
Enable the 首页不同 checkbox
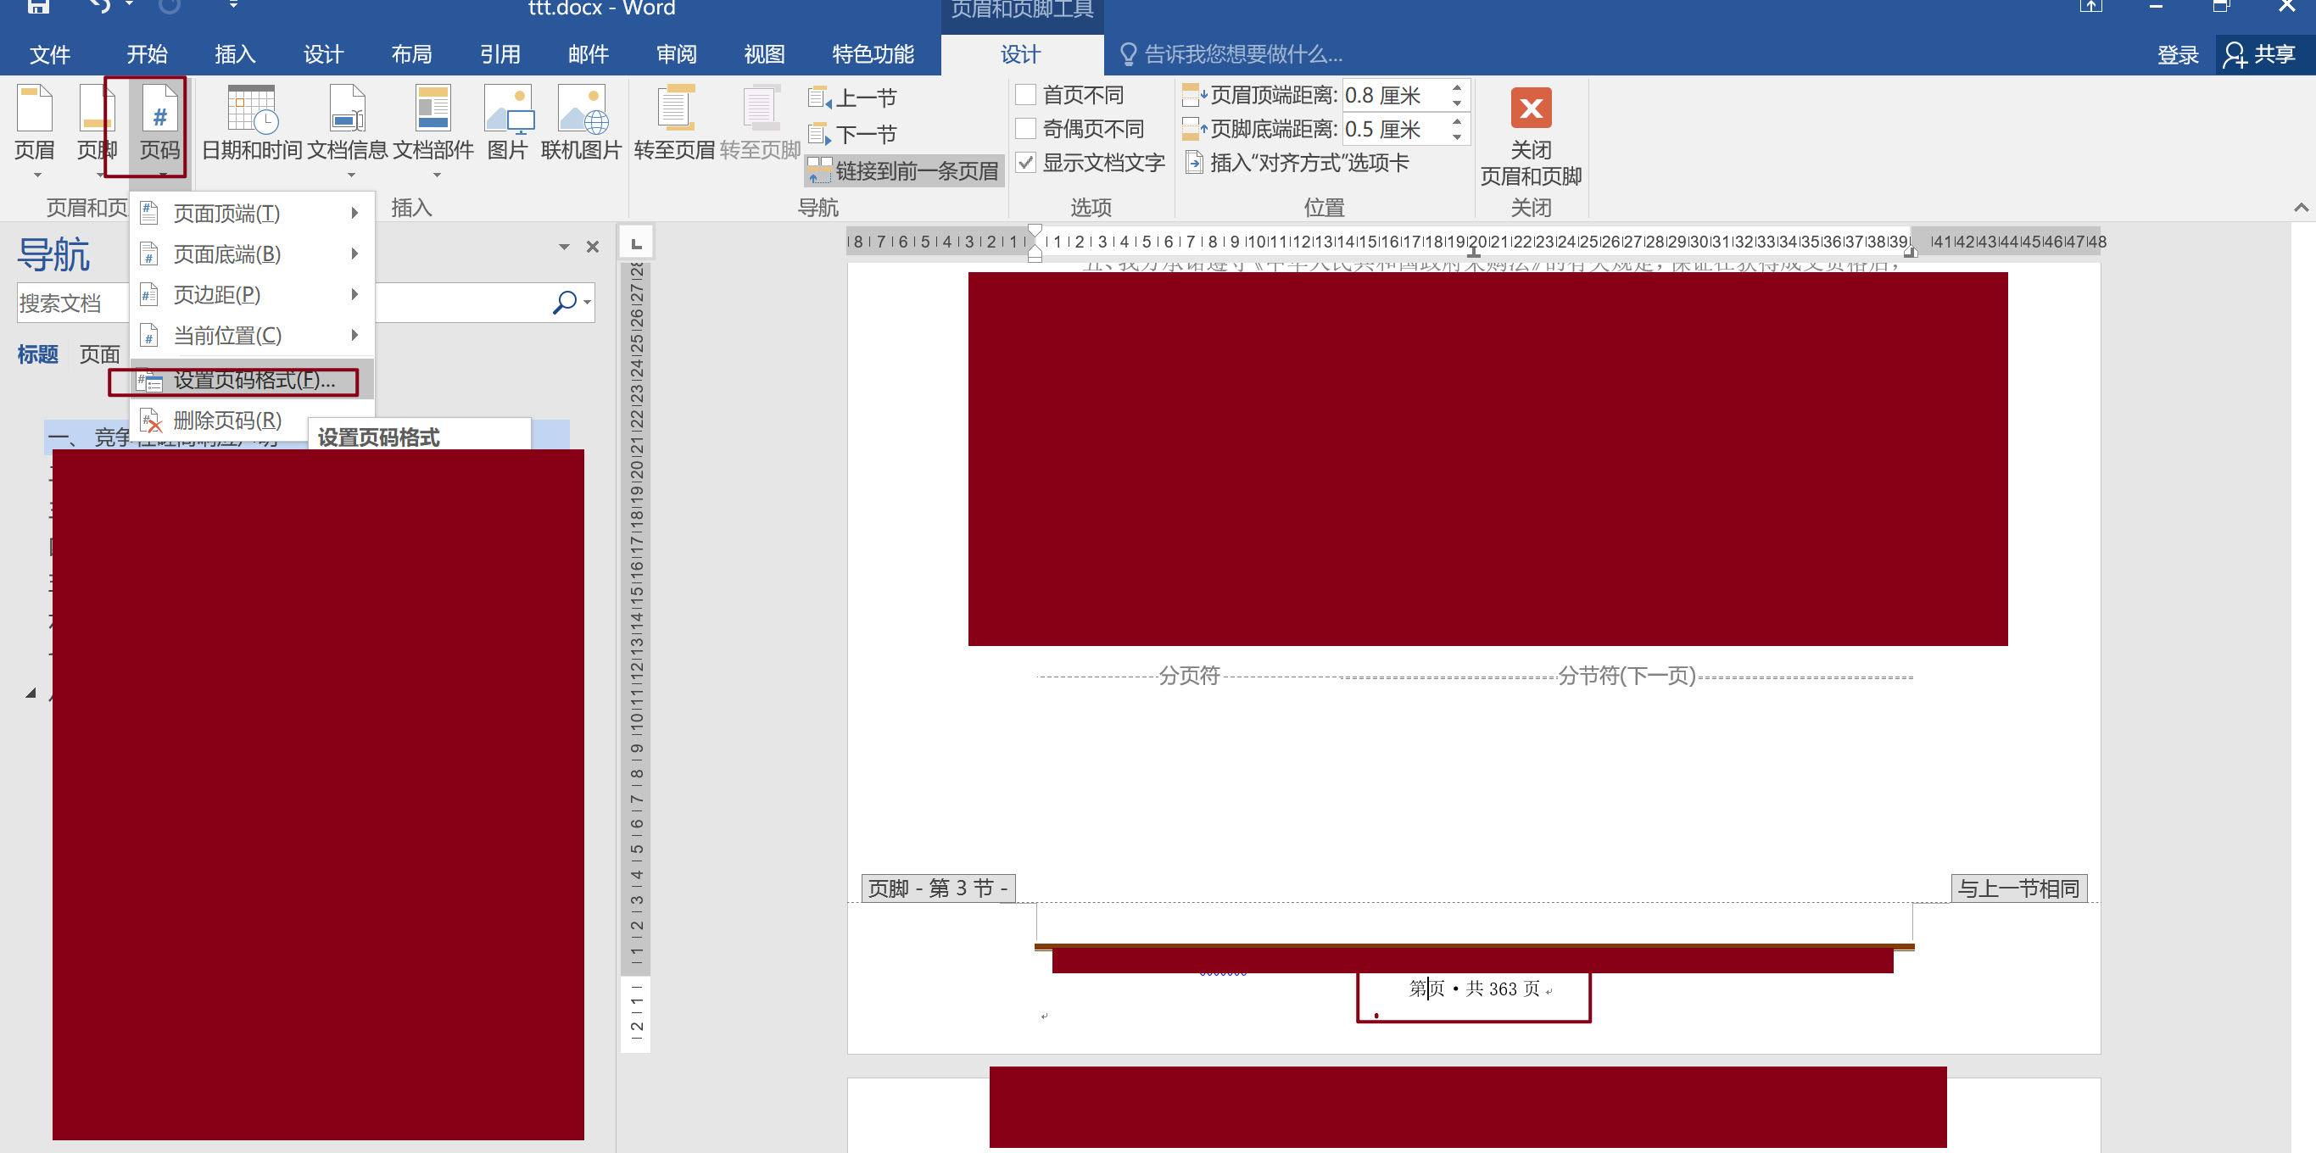point(1026,95)
